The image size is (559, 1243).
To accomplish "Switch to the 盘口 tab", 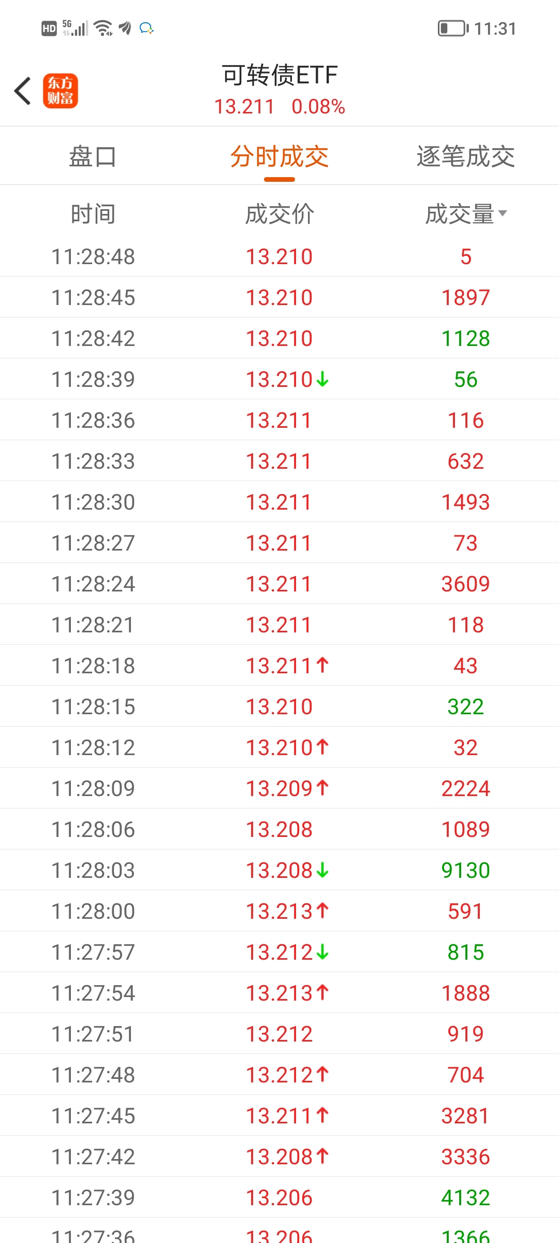I will tap(93, 156).
